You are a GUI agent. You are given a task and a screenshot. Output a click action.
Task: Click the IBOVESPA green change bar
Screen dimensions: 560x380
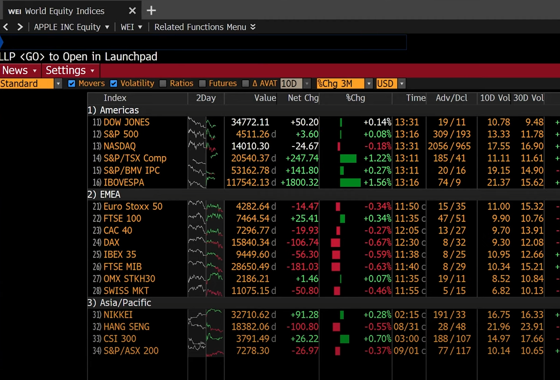(350, 183)
